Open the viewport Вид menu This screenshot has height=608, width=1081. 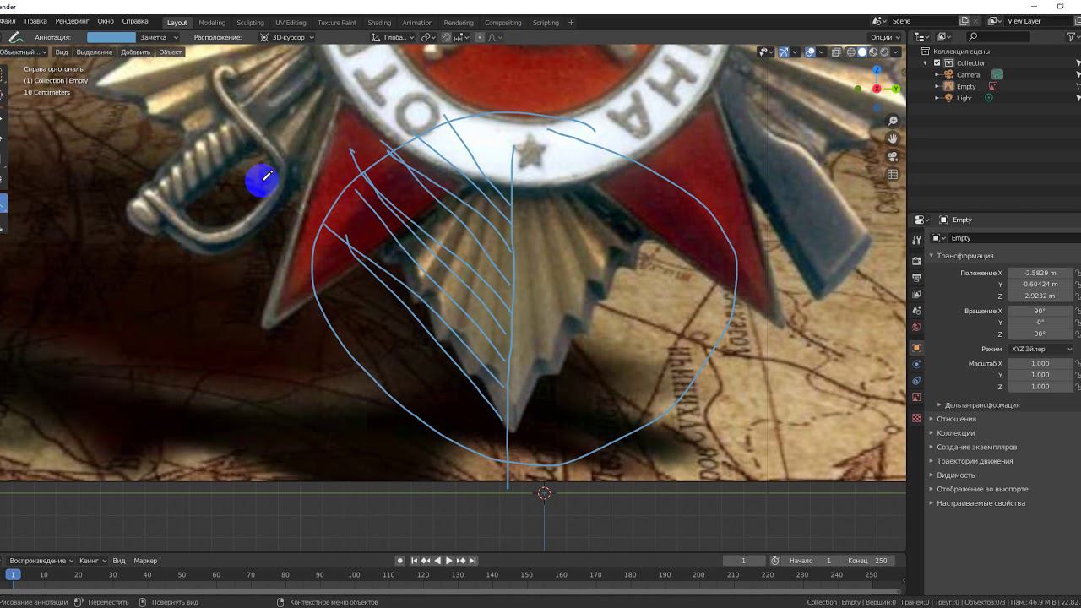[x=62, y=52]
